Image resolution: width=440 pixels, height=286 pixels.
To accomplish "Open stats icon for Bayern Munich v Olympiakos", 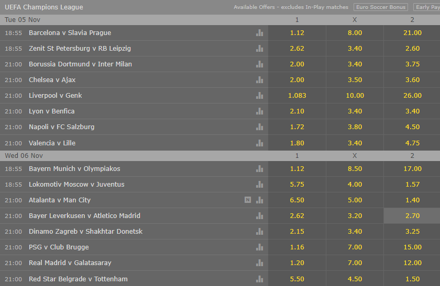I will pos(259,168).
